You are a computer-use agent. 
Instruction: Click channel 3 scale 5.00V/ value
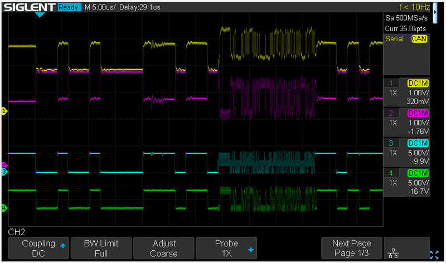click(x=419, y=153)
